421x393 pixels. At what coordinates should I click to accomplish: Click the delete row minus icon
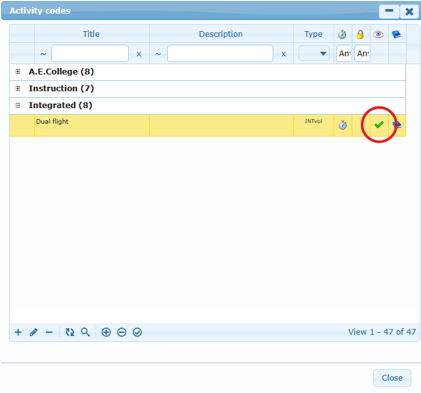click(49, 332)
